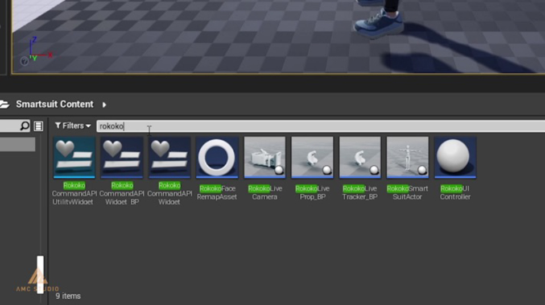
Task: Select the RokokoLiveTracker_BP asset icon
Action: (360, 157)
